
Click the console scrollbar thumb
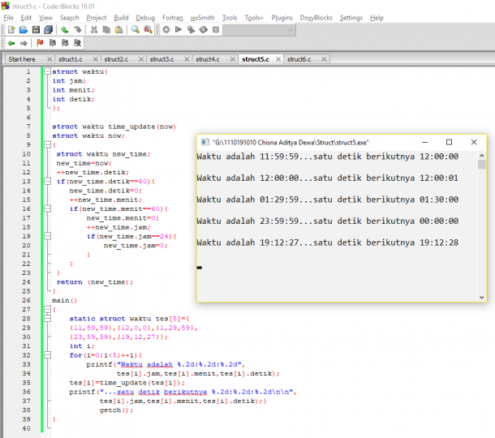tap(481, 165)
